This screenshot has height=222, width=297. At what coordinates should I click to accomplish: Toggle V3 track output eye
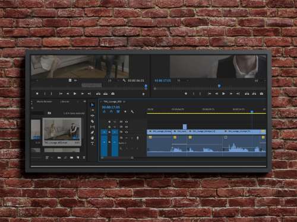click(127, 122)
